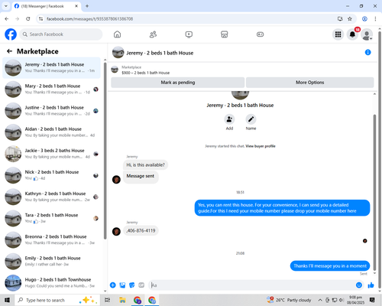
Task: Open the Notifications bell
Action: tap(352, 34)
